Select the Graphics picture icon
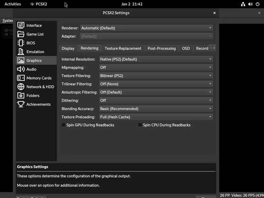This screenshot has height=198, width=264. (21, 60)
